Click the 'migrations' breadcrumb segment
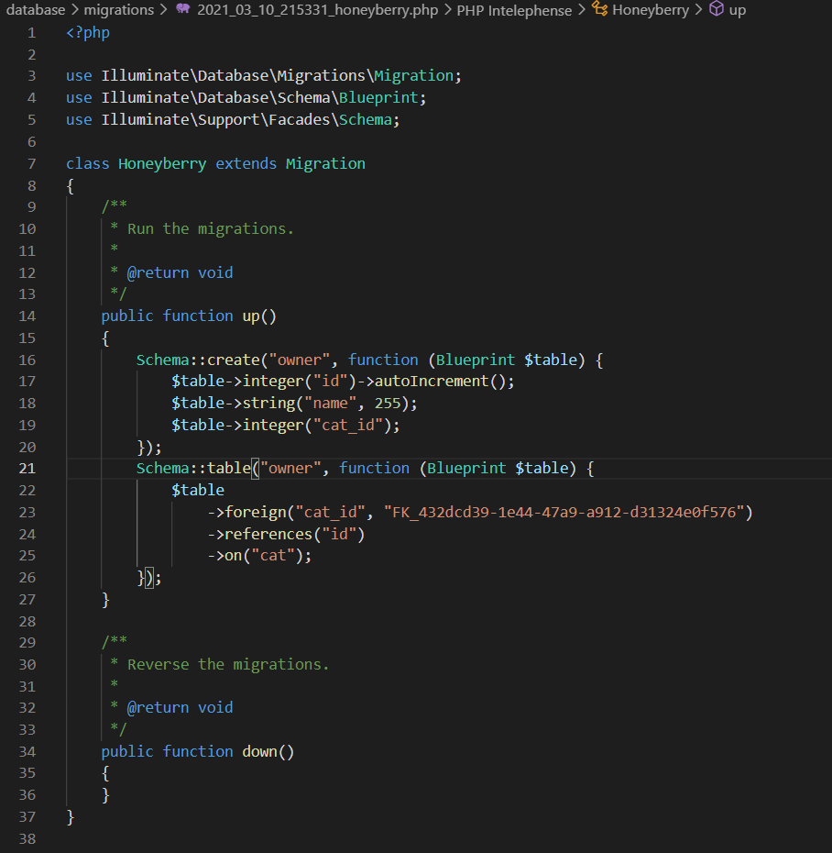The height and width of the screenshot is (853, 832). point(119,10)
